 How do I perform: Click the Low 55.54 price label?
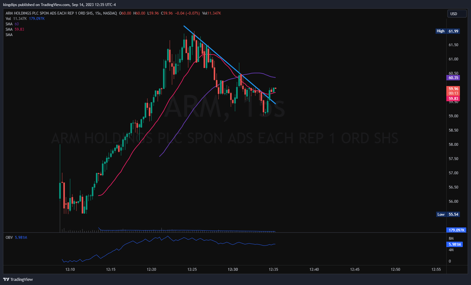click(x=448, y=214)
